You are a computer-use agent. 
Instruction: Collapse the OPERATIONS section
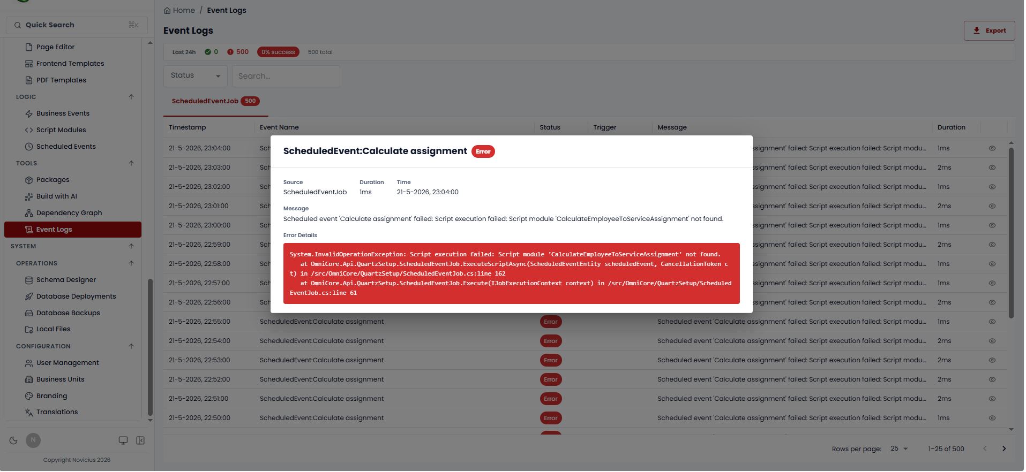point(131,263)
